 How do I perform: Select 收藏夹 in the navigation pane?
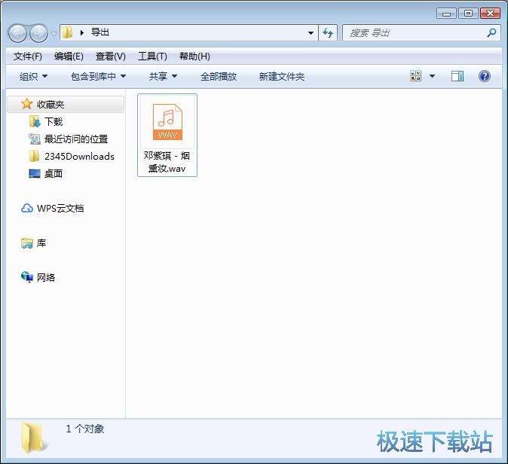coord(66,104)
